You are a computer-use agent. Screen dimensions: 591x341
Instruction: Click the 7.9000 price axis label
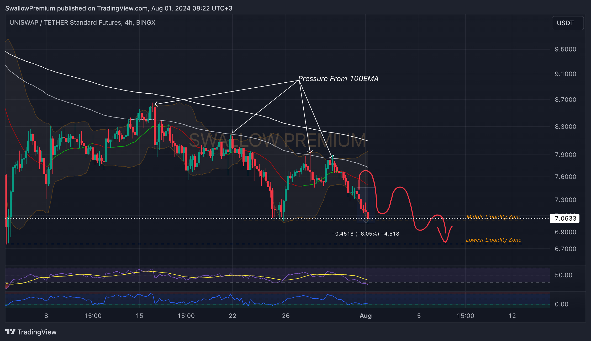[x=566, y=155]
